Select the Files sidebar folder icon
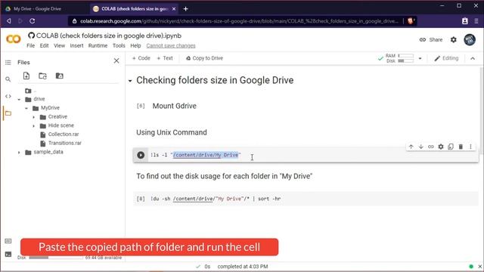484x272 pixels. (8, 113)
